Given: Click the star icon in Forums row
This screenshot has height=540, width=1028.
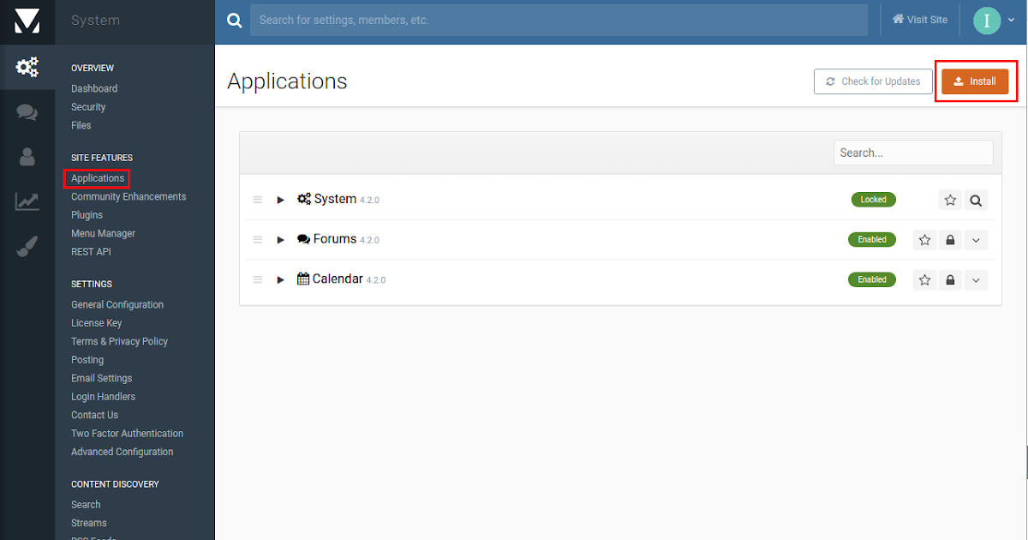Looking at the screenshot, I should click(x=924, y=240).
